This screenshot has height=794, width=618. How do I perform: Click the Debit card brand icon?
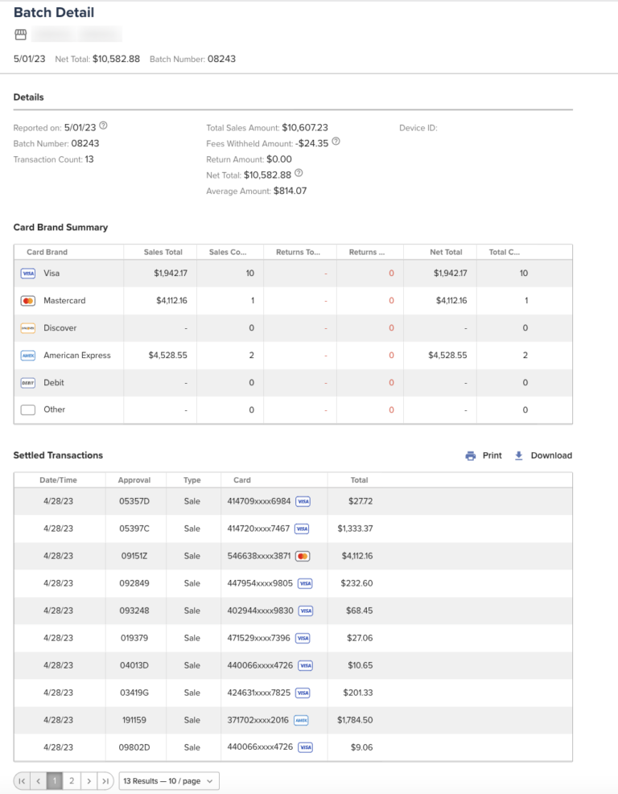tap(28, 382)
